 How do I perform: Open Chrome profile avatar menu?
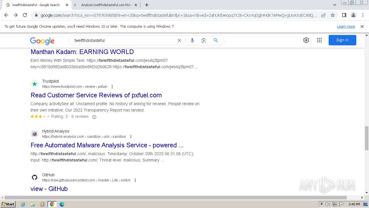pos(353,15)
